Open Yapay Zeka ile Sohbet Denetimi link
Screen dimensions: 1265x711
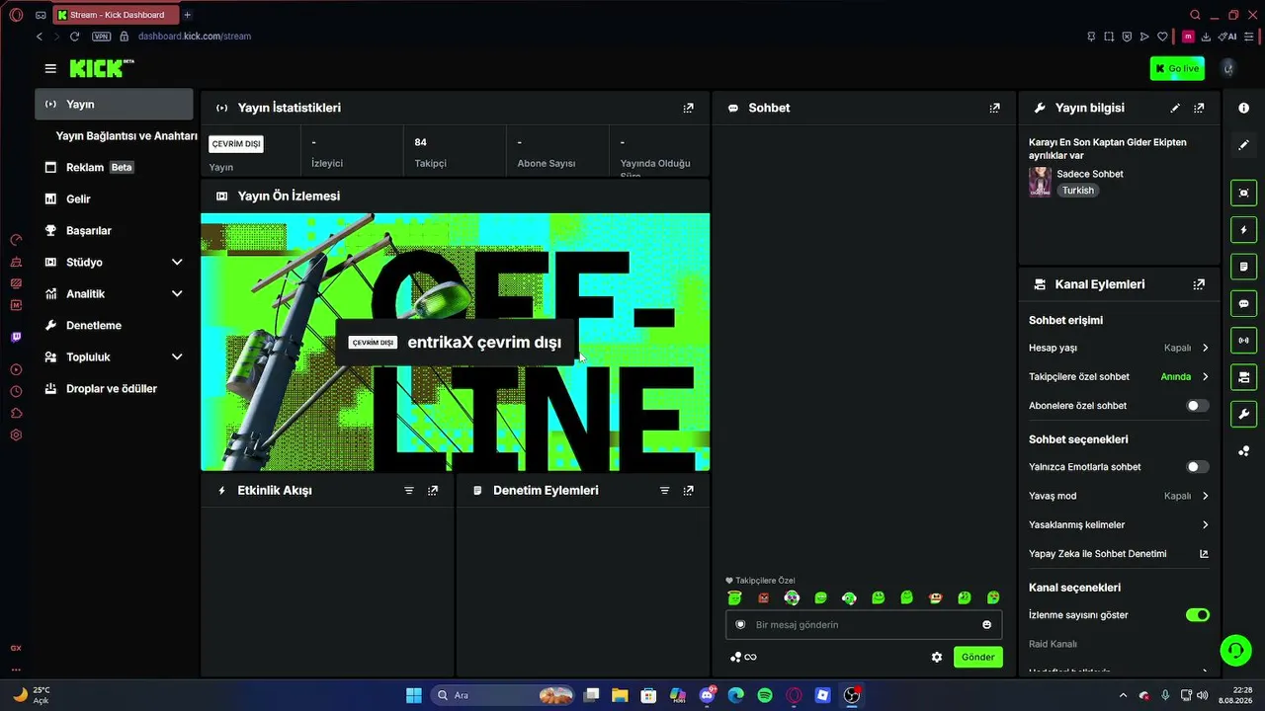click(1118, 554)
